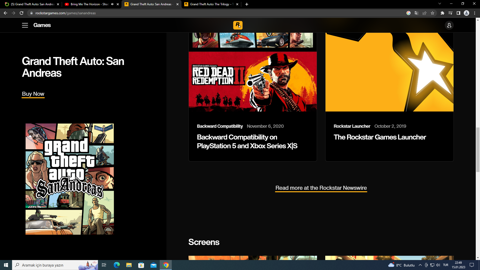Click the share page icon in address bar

point(424,13)
